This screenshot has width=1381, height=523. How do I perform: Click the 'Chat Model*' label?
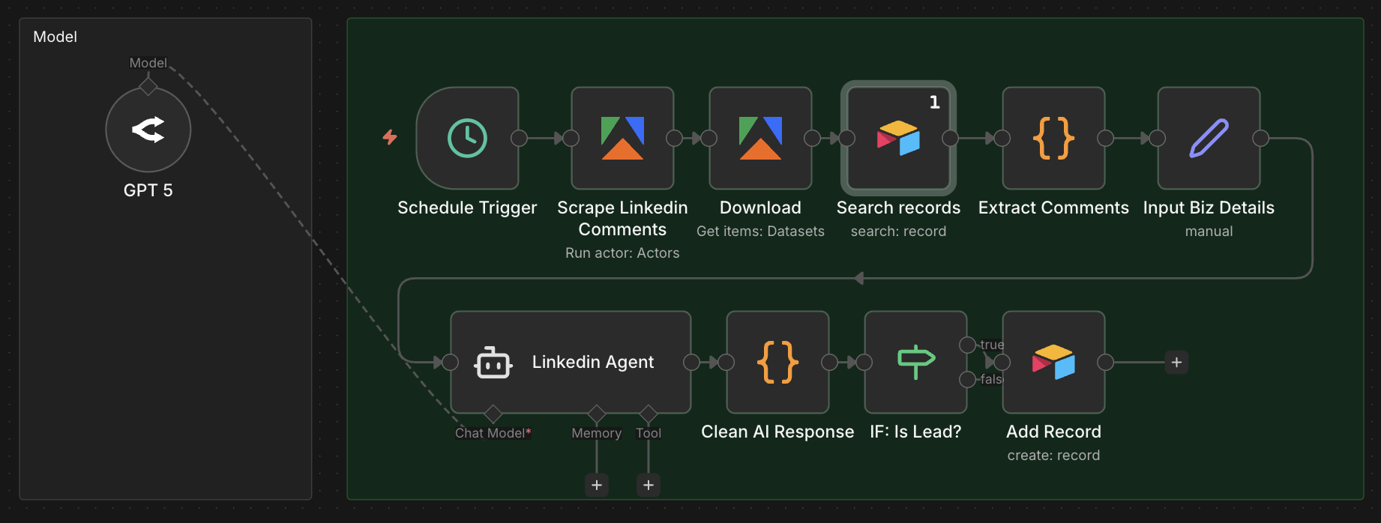(x=493, y=433)
